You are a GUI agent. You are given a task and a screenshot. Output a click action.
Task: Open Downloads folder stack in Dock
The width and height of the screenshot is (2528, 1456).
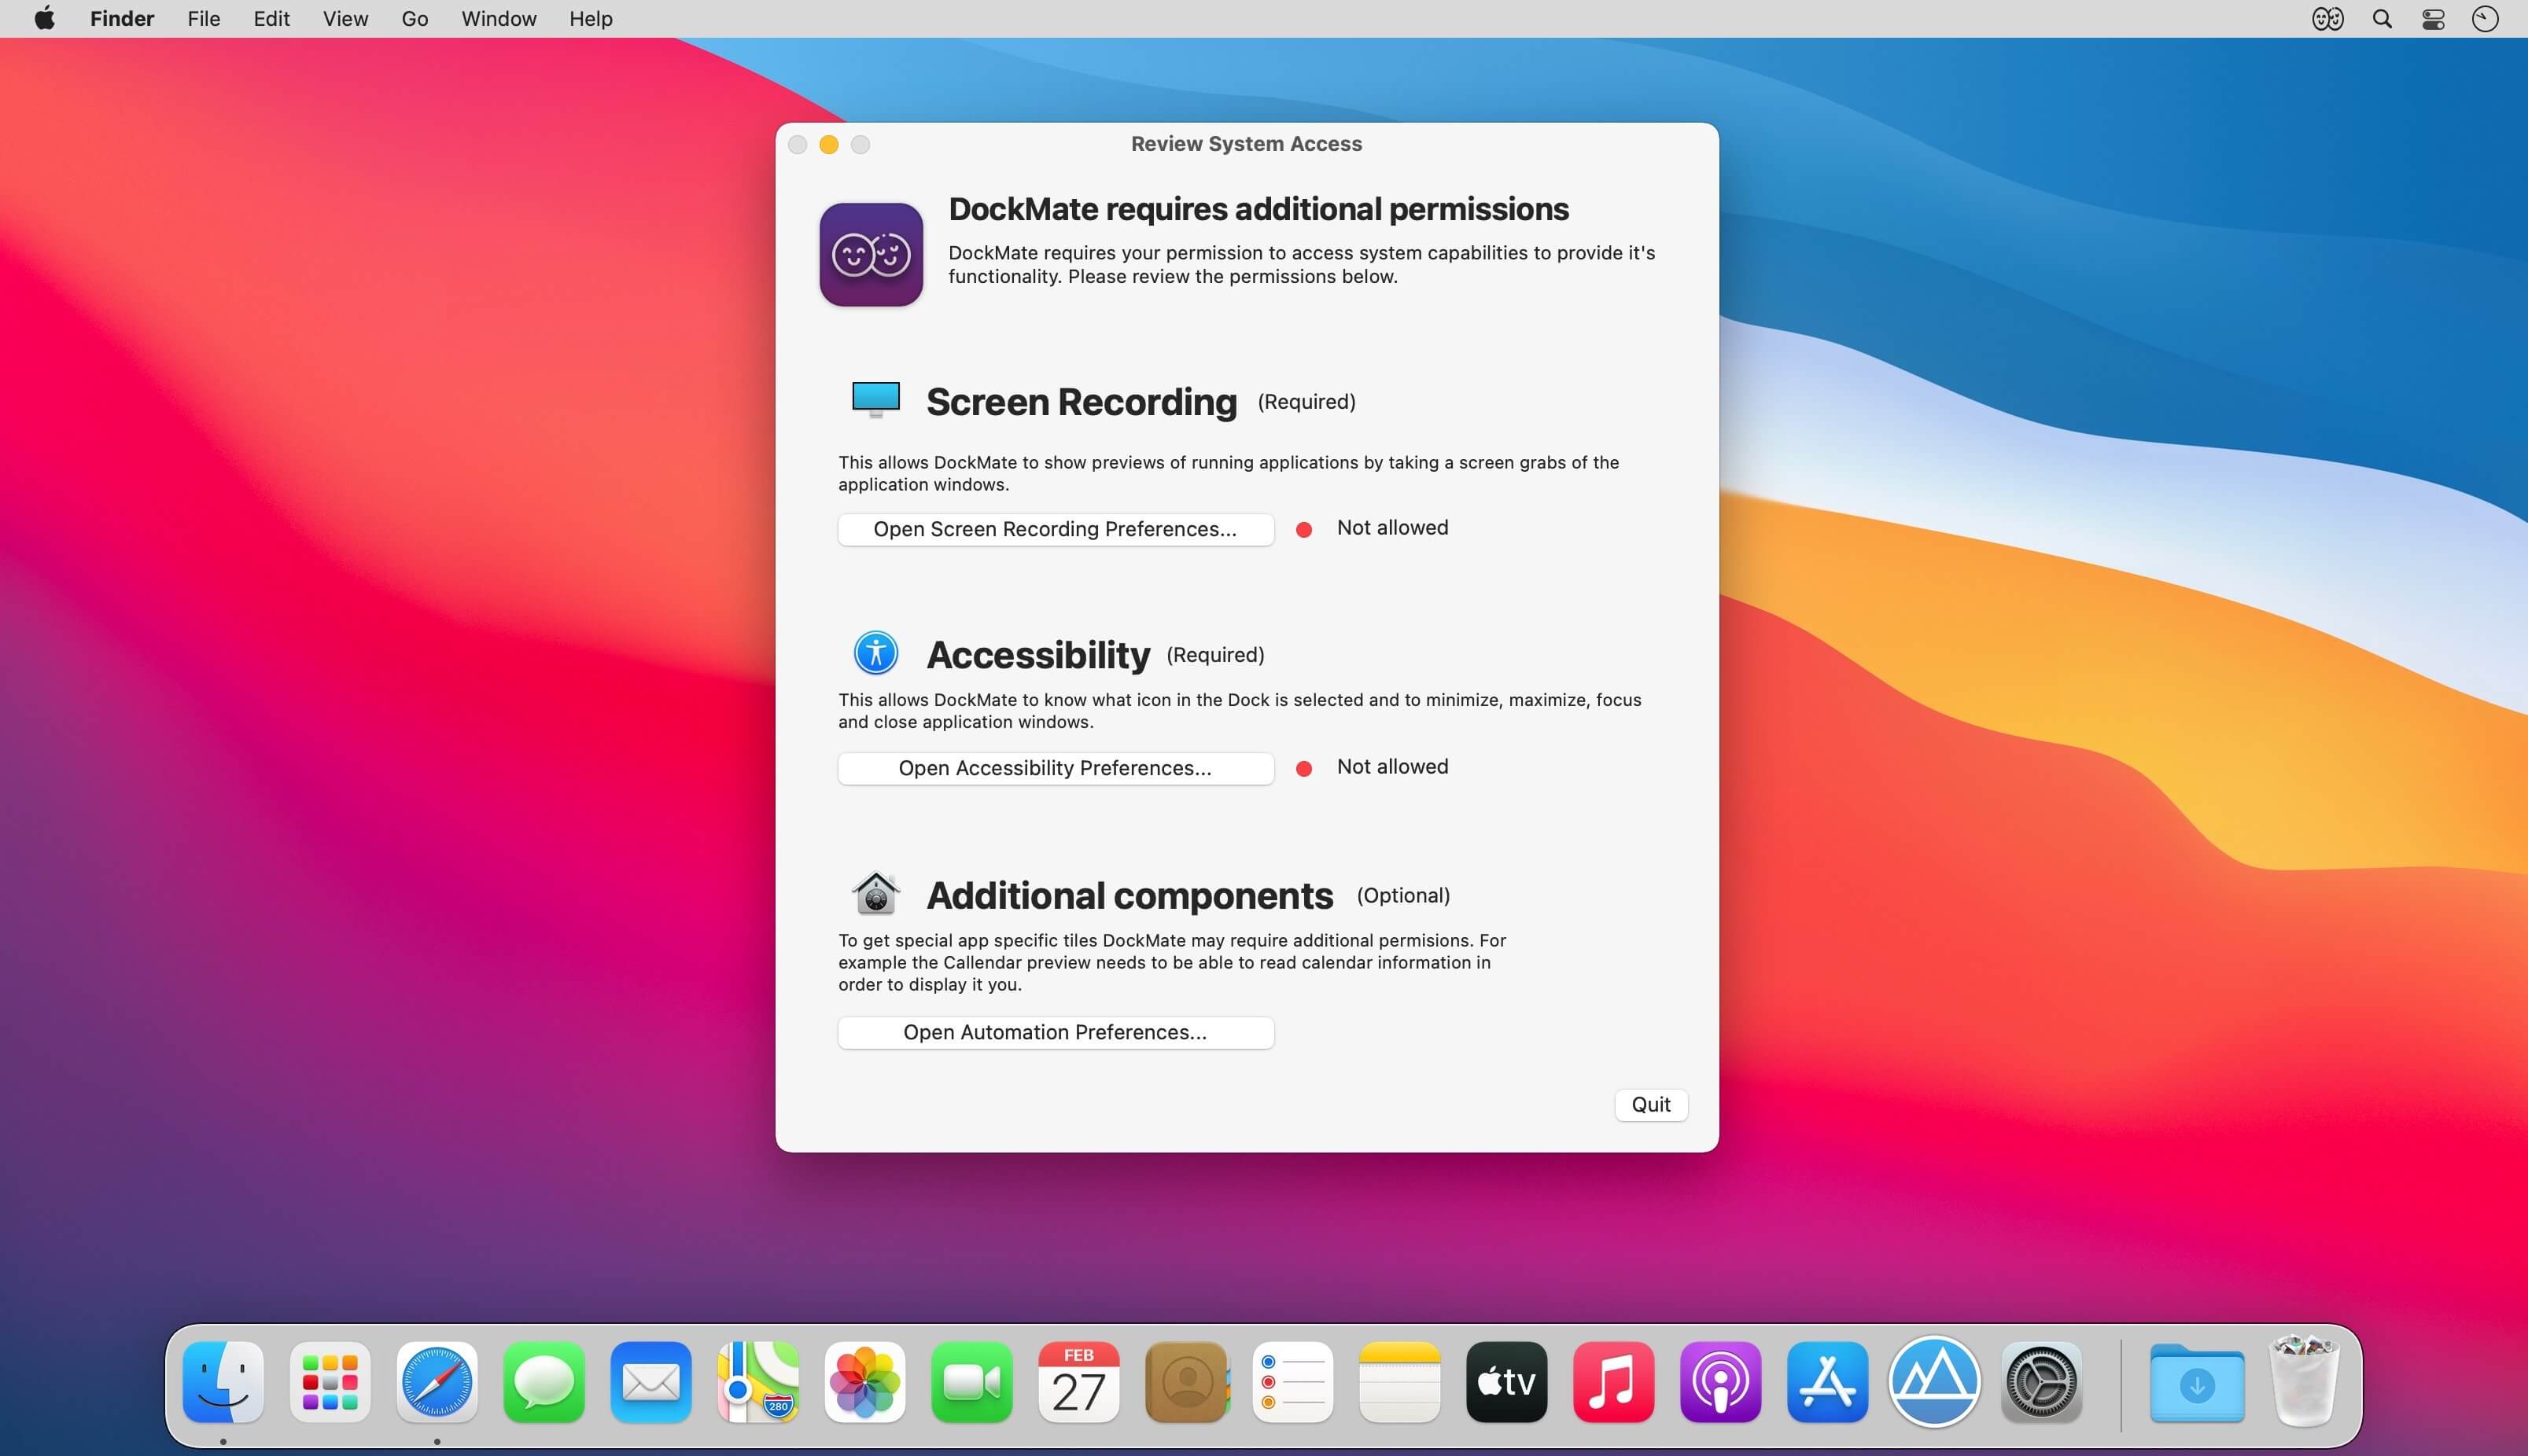click(2196, 1382)
